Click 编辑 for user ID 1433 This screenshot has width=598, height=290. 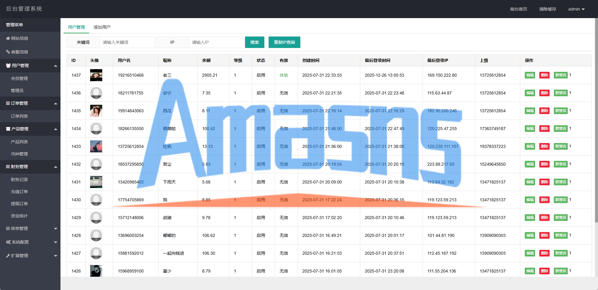[530, 146]
